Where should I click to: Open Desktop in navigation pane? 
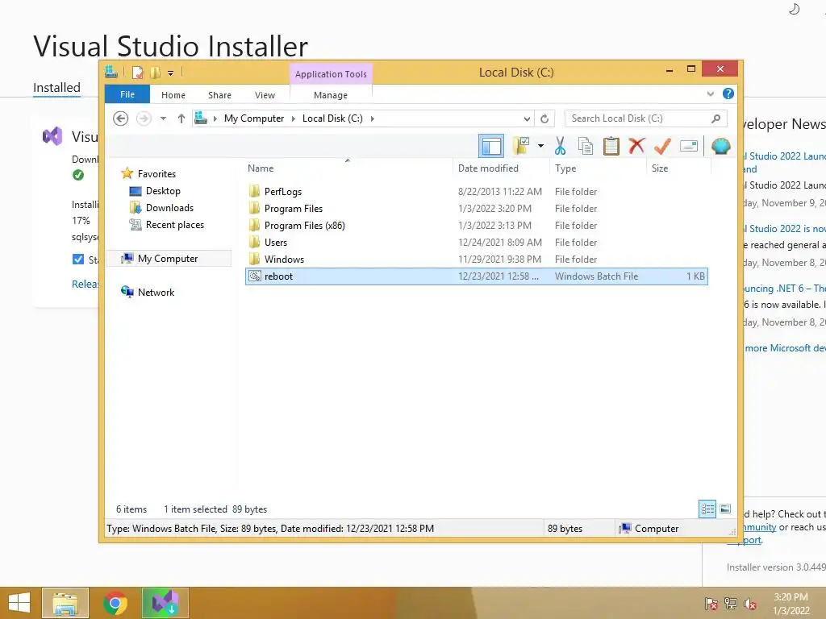163,191
